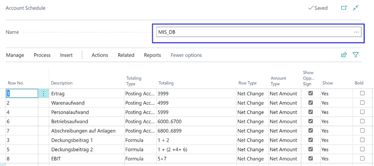Select the Totaling cell with 6000..6700
Viewport: 374px width, 166px height.
pyautogui.click(x=195, y=122)
